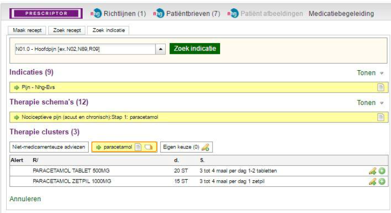Edit the PARACETAMOL TABLET 500MG prescription

373,171
